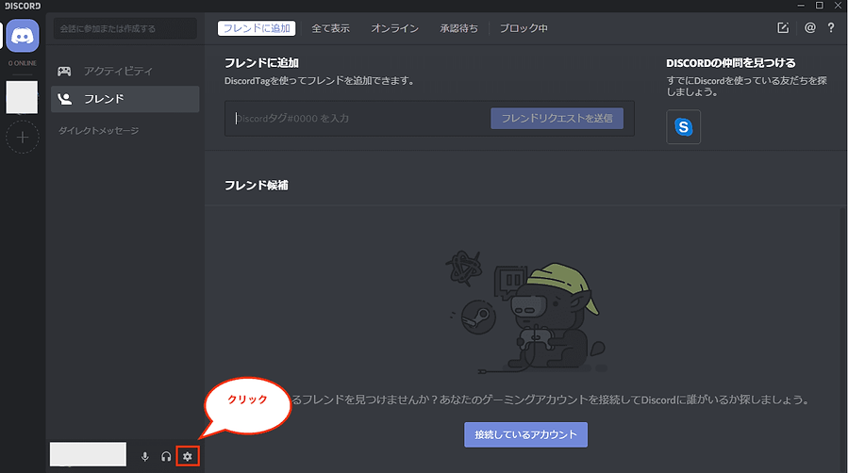Image resolution: width=848 pixels, height=473 pixels.
Task: Select the blank server avatar in sidebar
Action: coord(22,97)
